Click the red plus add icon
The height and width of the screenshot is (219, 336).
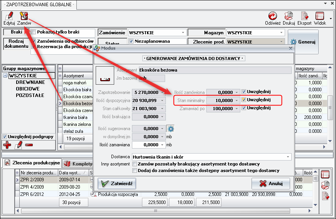7,145
